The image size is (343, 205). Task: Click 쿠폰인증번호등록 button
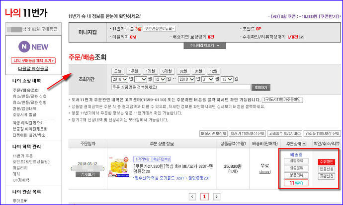click(x=159, y=29)
